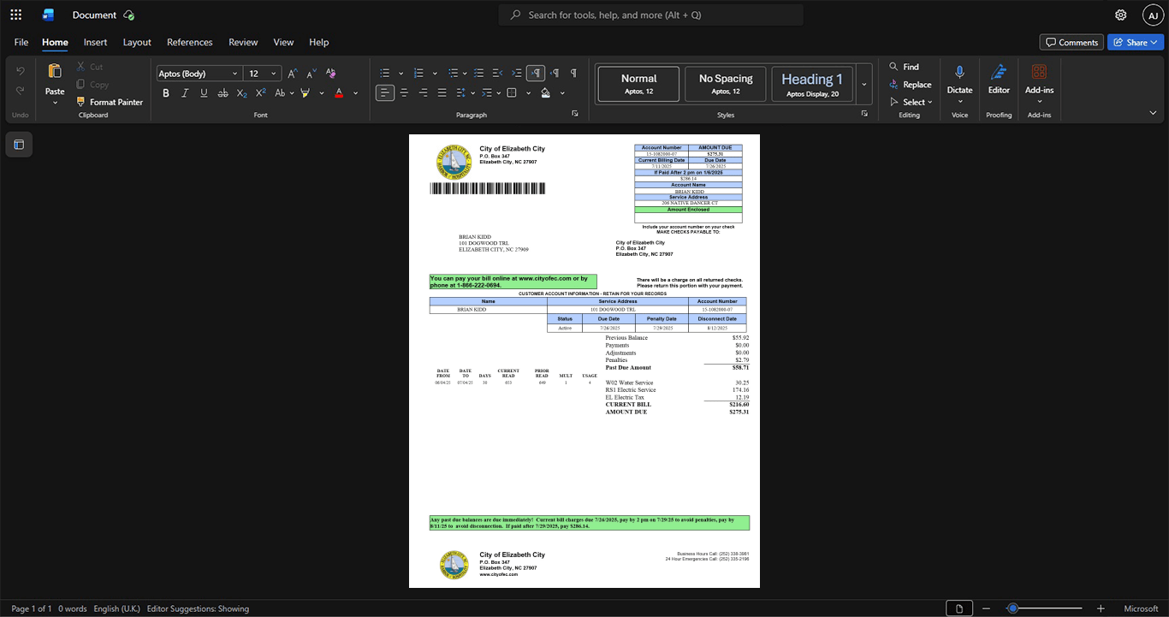The width and height of the screenshot is (1169, 617).
Task: Toggle Strikethrough formatting
Action: pos(223,92)
